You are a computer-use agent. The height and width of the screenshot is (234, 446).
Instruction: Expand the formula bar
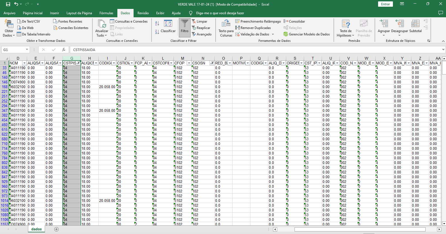(x=443, y=50)
